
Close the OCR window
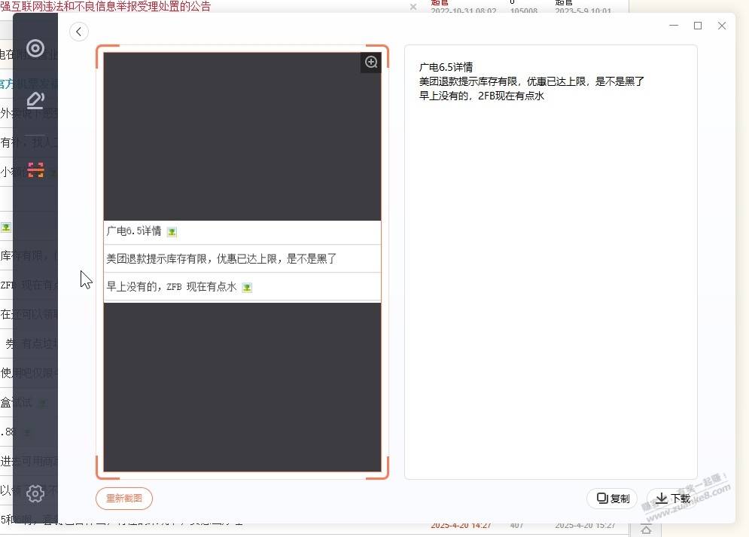click(x=722, y=26)
